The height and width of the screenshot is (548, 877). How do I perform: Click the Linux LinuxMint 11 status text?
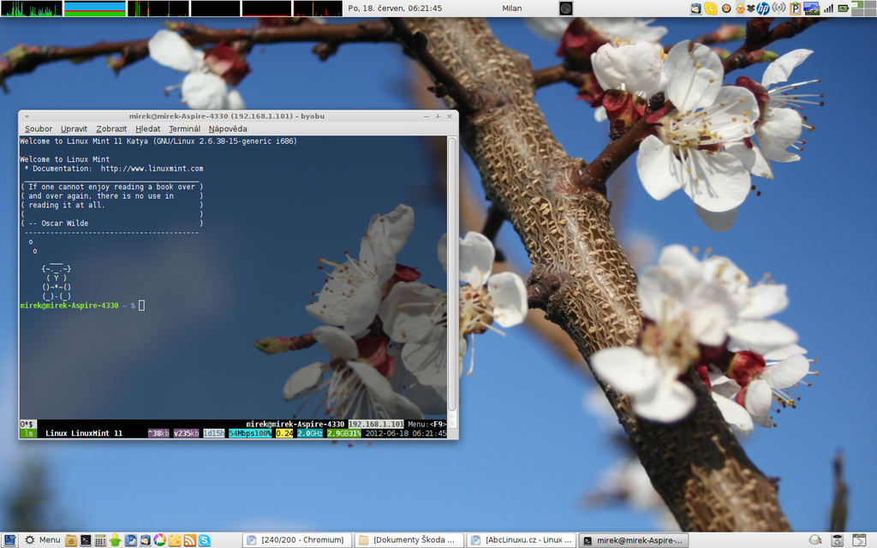pos(84,433)
